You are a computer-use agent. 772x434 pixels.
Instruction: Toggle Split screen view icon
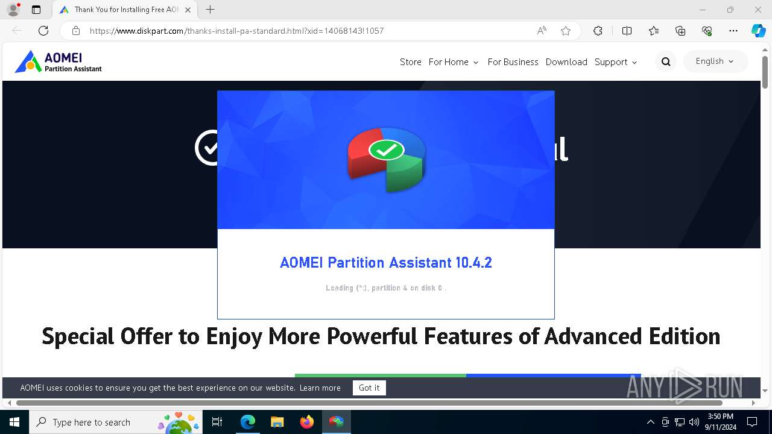[627, 31]
